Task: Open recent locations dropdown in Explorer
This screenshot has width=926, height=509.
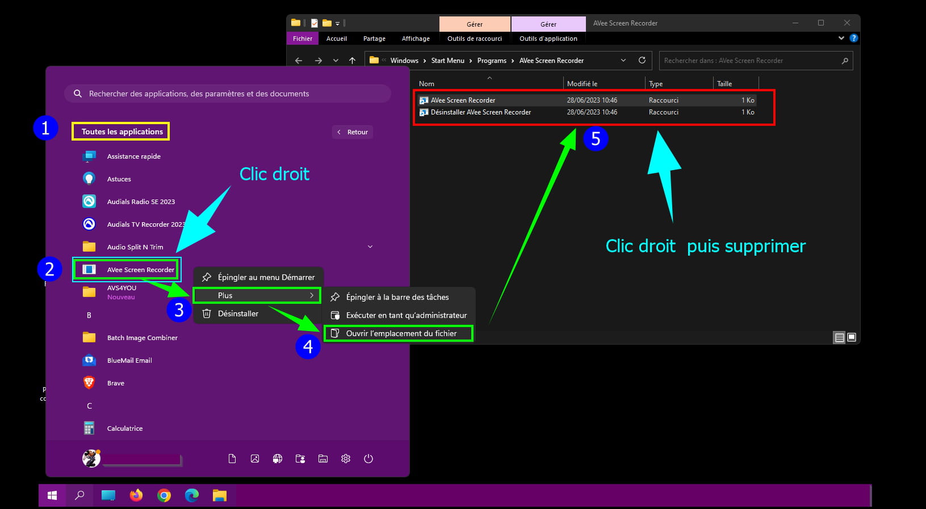Action: (336, 61)
